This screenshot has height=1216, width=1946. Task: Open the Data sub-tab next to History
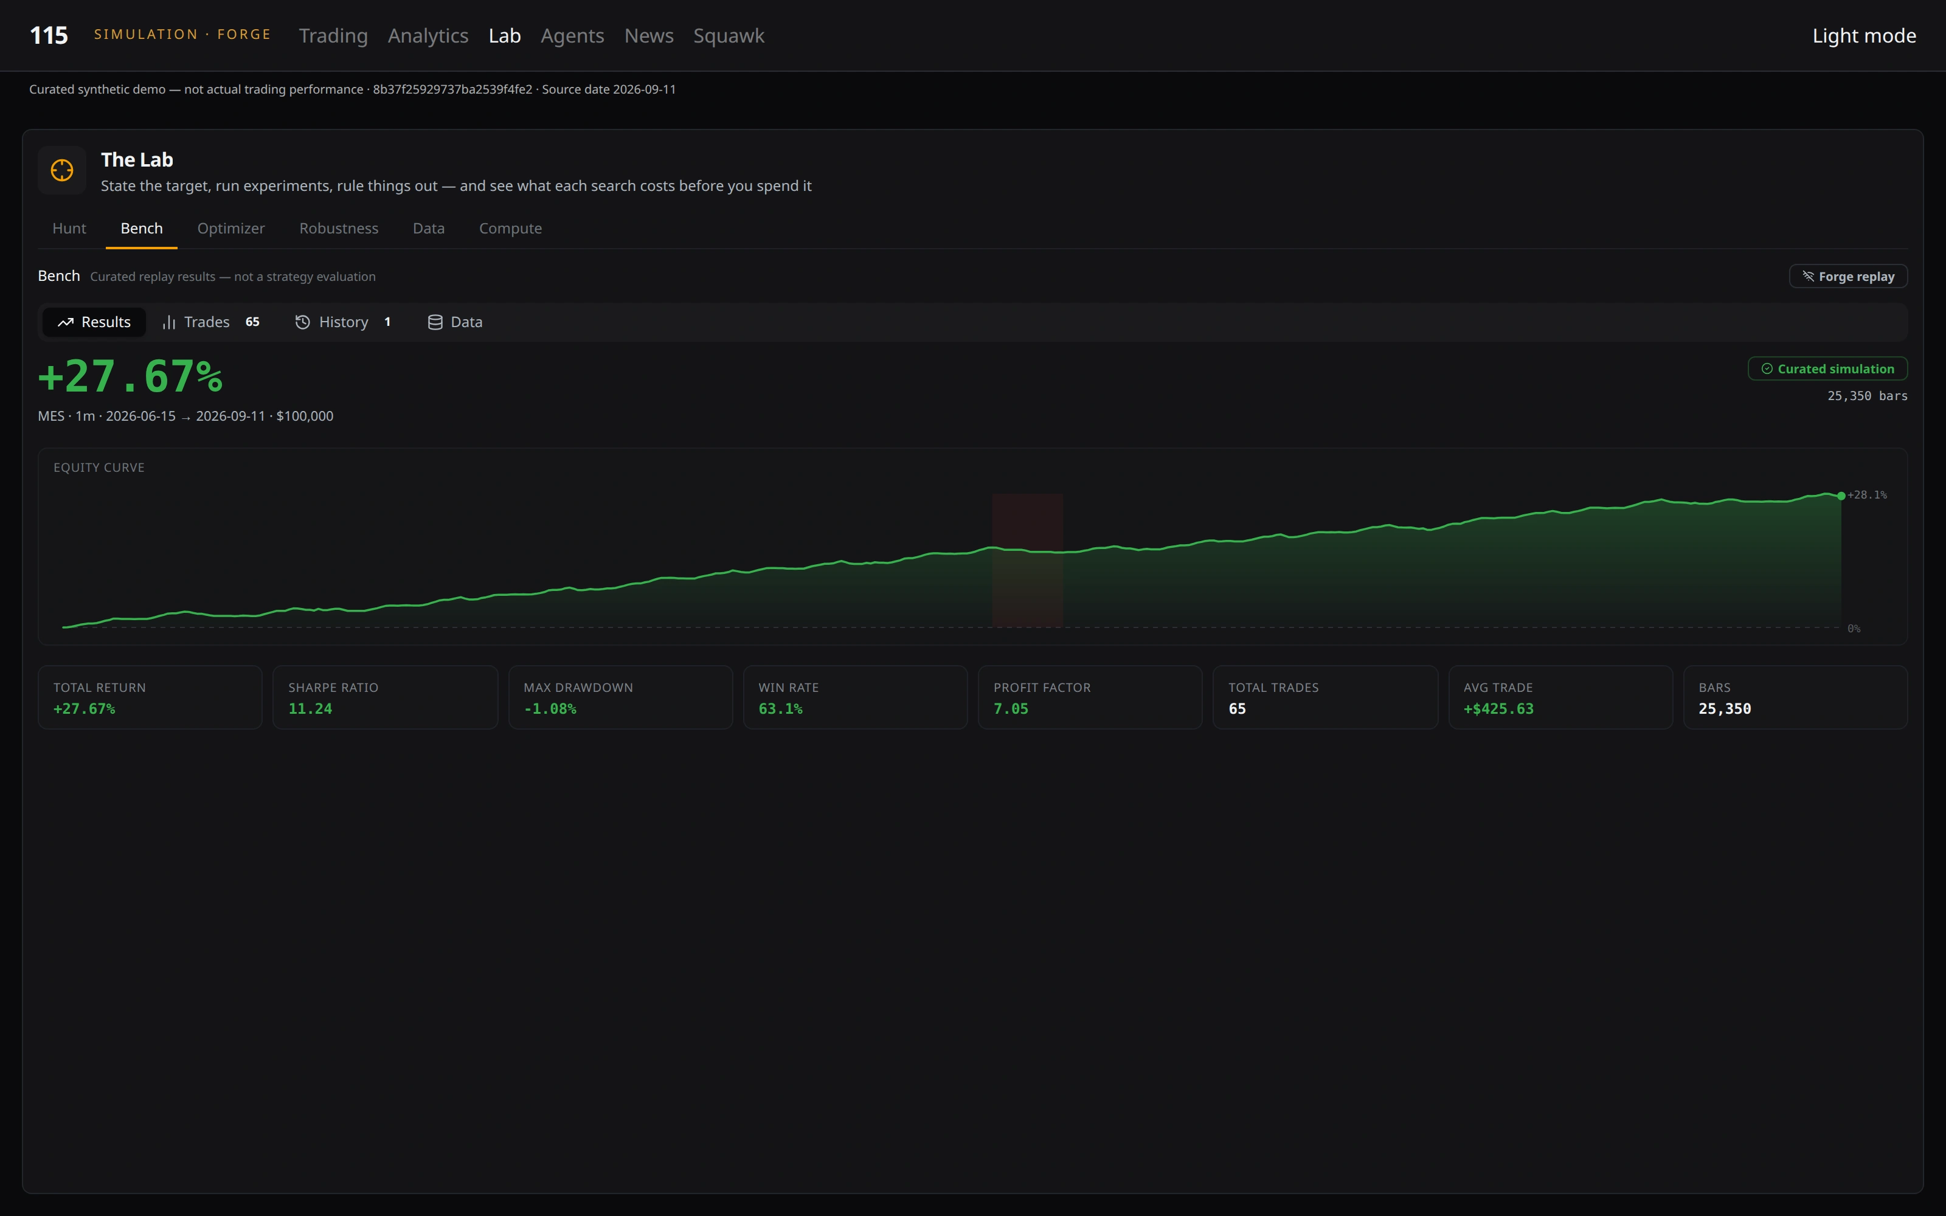pyautogui.click(x=455, y=322)
